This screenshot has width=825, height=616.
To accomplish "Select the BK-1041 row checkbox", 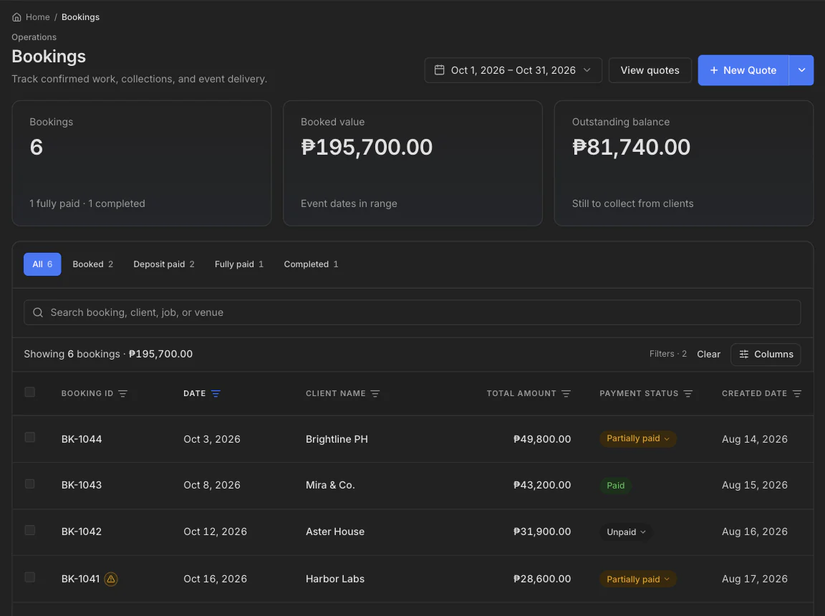I will [30, 577].
